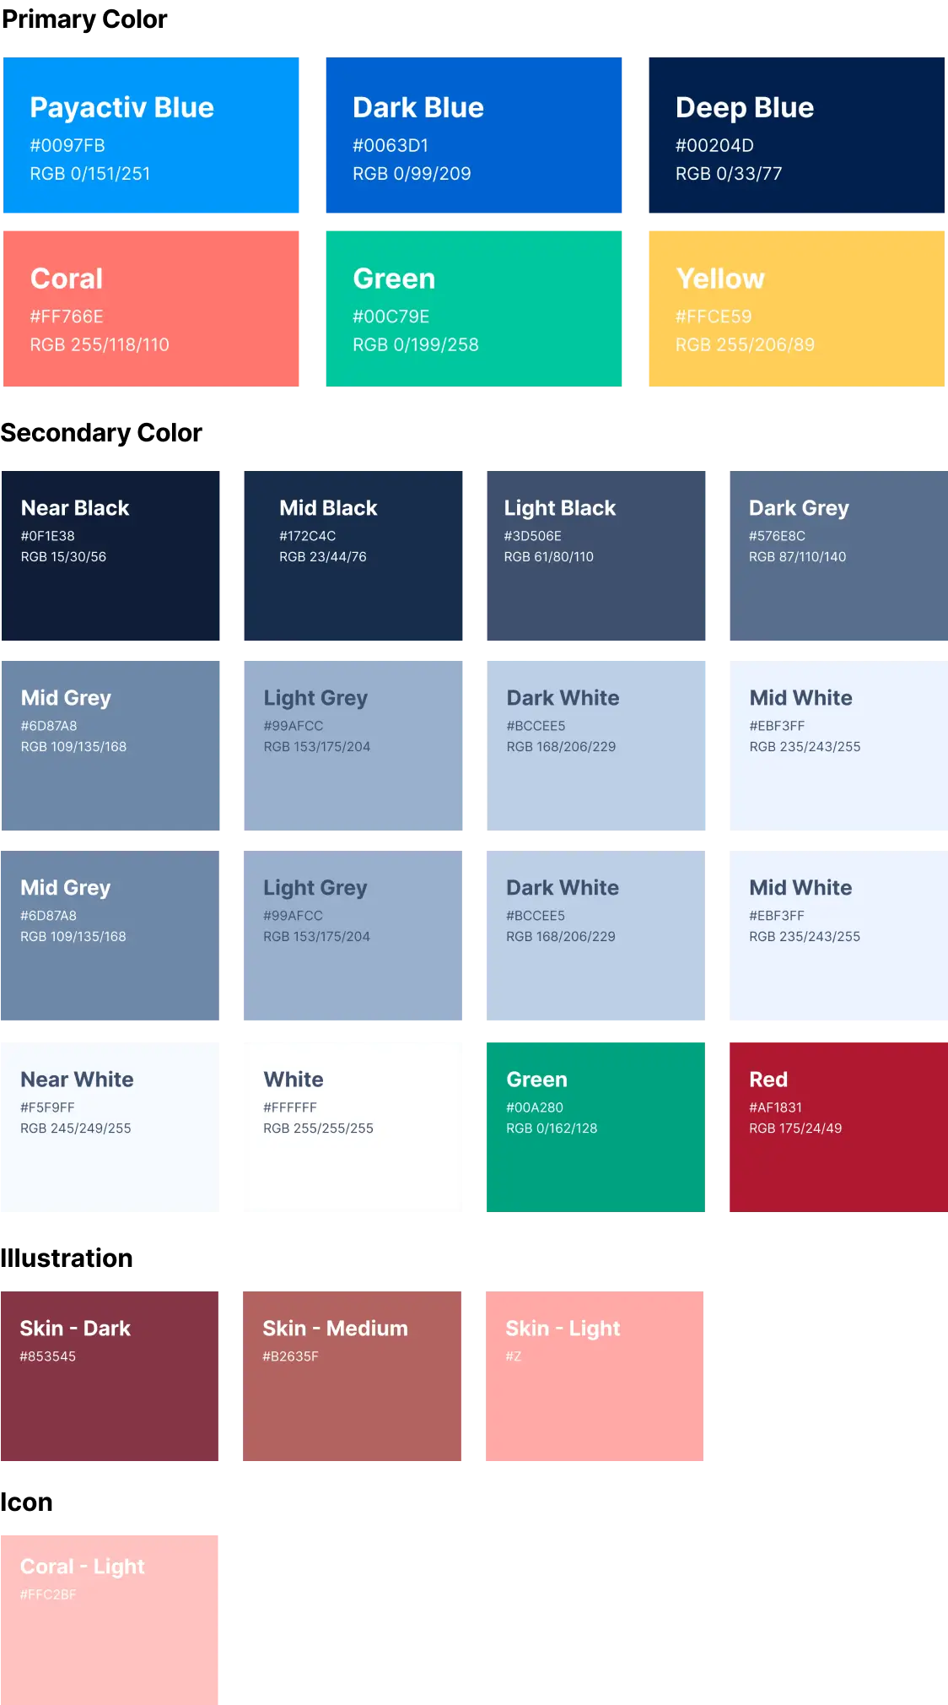Pick the Dark Blue #0063D1 swatch

tap(474, 135)
